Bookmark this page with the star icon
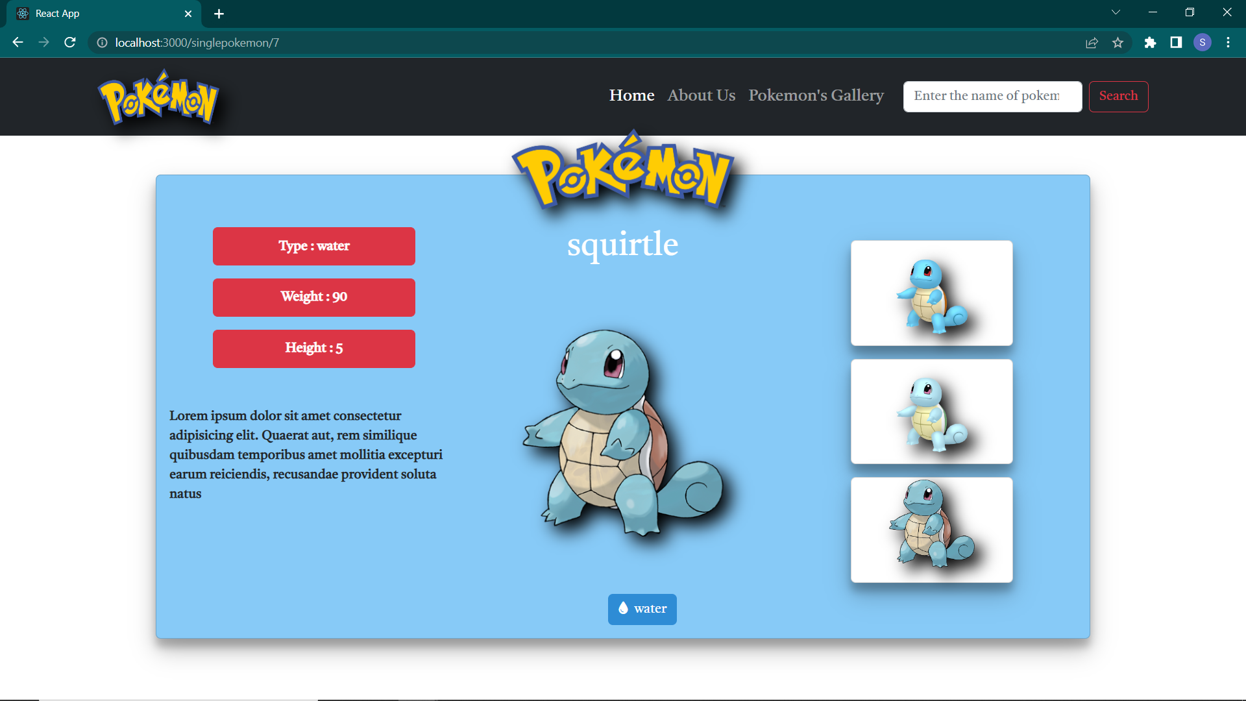This screenshot has width=1246, height=701. [x=1118, y=42]
